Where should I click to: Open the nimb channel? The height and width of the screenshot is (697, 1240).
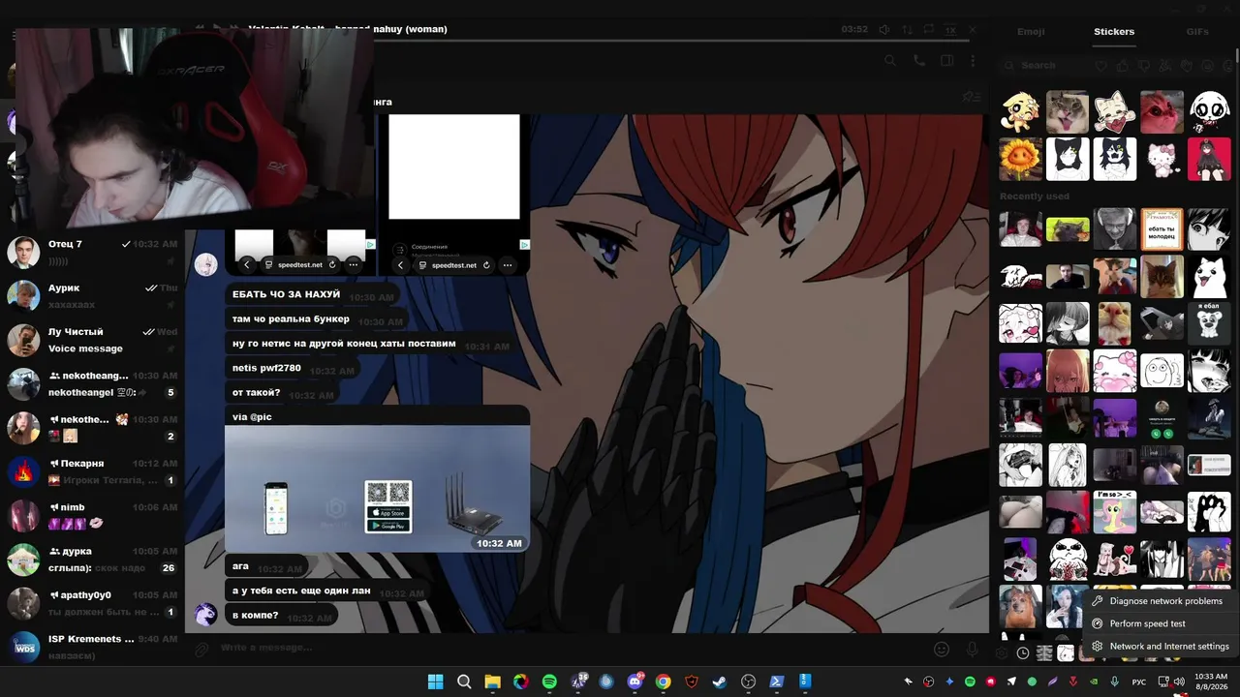pos(92,515)
